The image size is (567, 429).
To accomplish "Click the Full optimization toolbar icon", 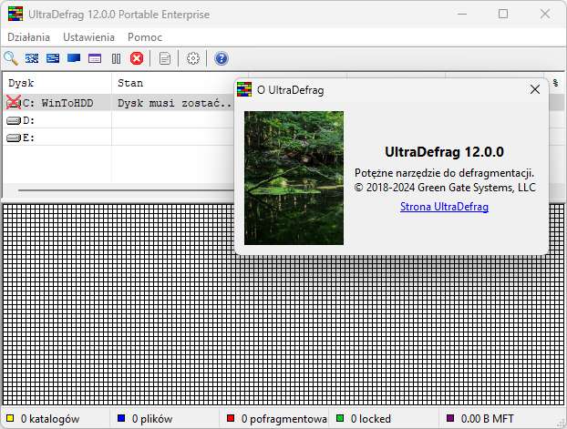I will pos(74,58).
